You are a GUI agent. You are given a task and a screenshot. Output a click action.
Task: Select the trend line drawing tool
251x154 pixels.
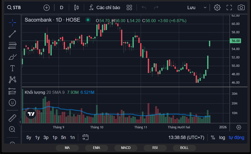pos(12,34)
